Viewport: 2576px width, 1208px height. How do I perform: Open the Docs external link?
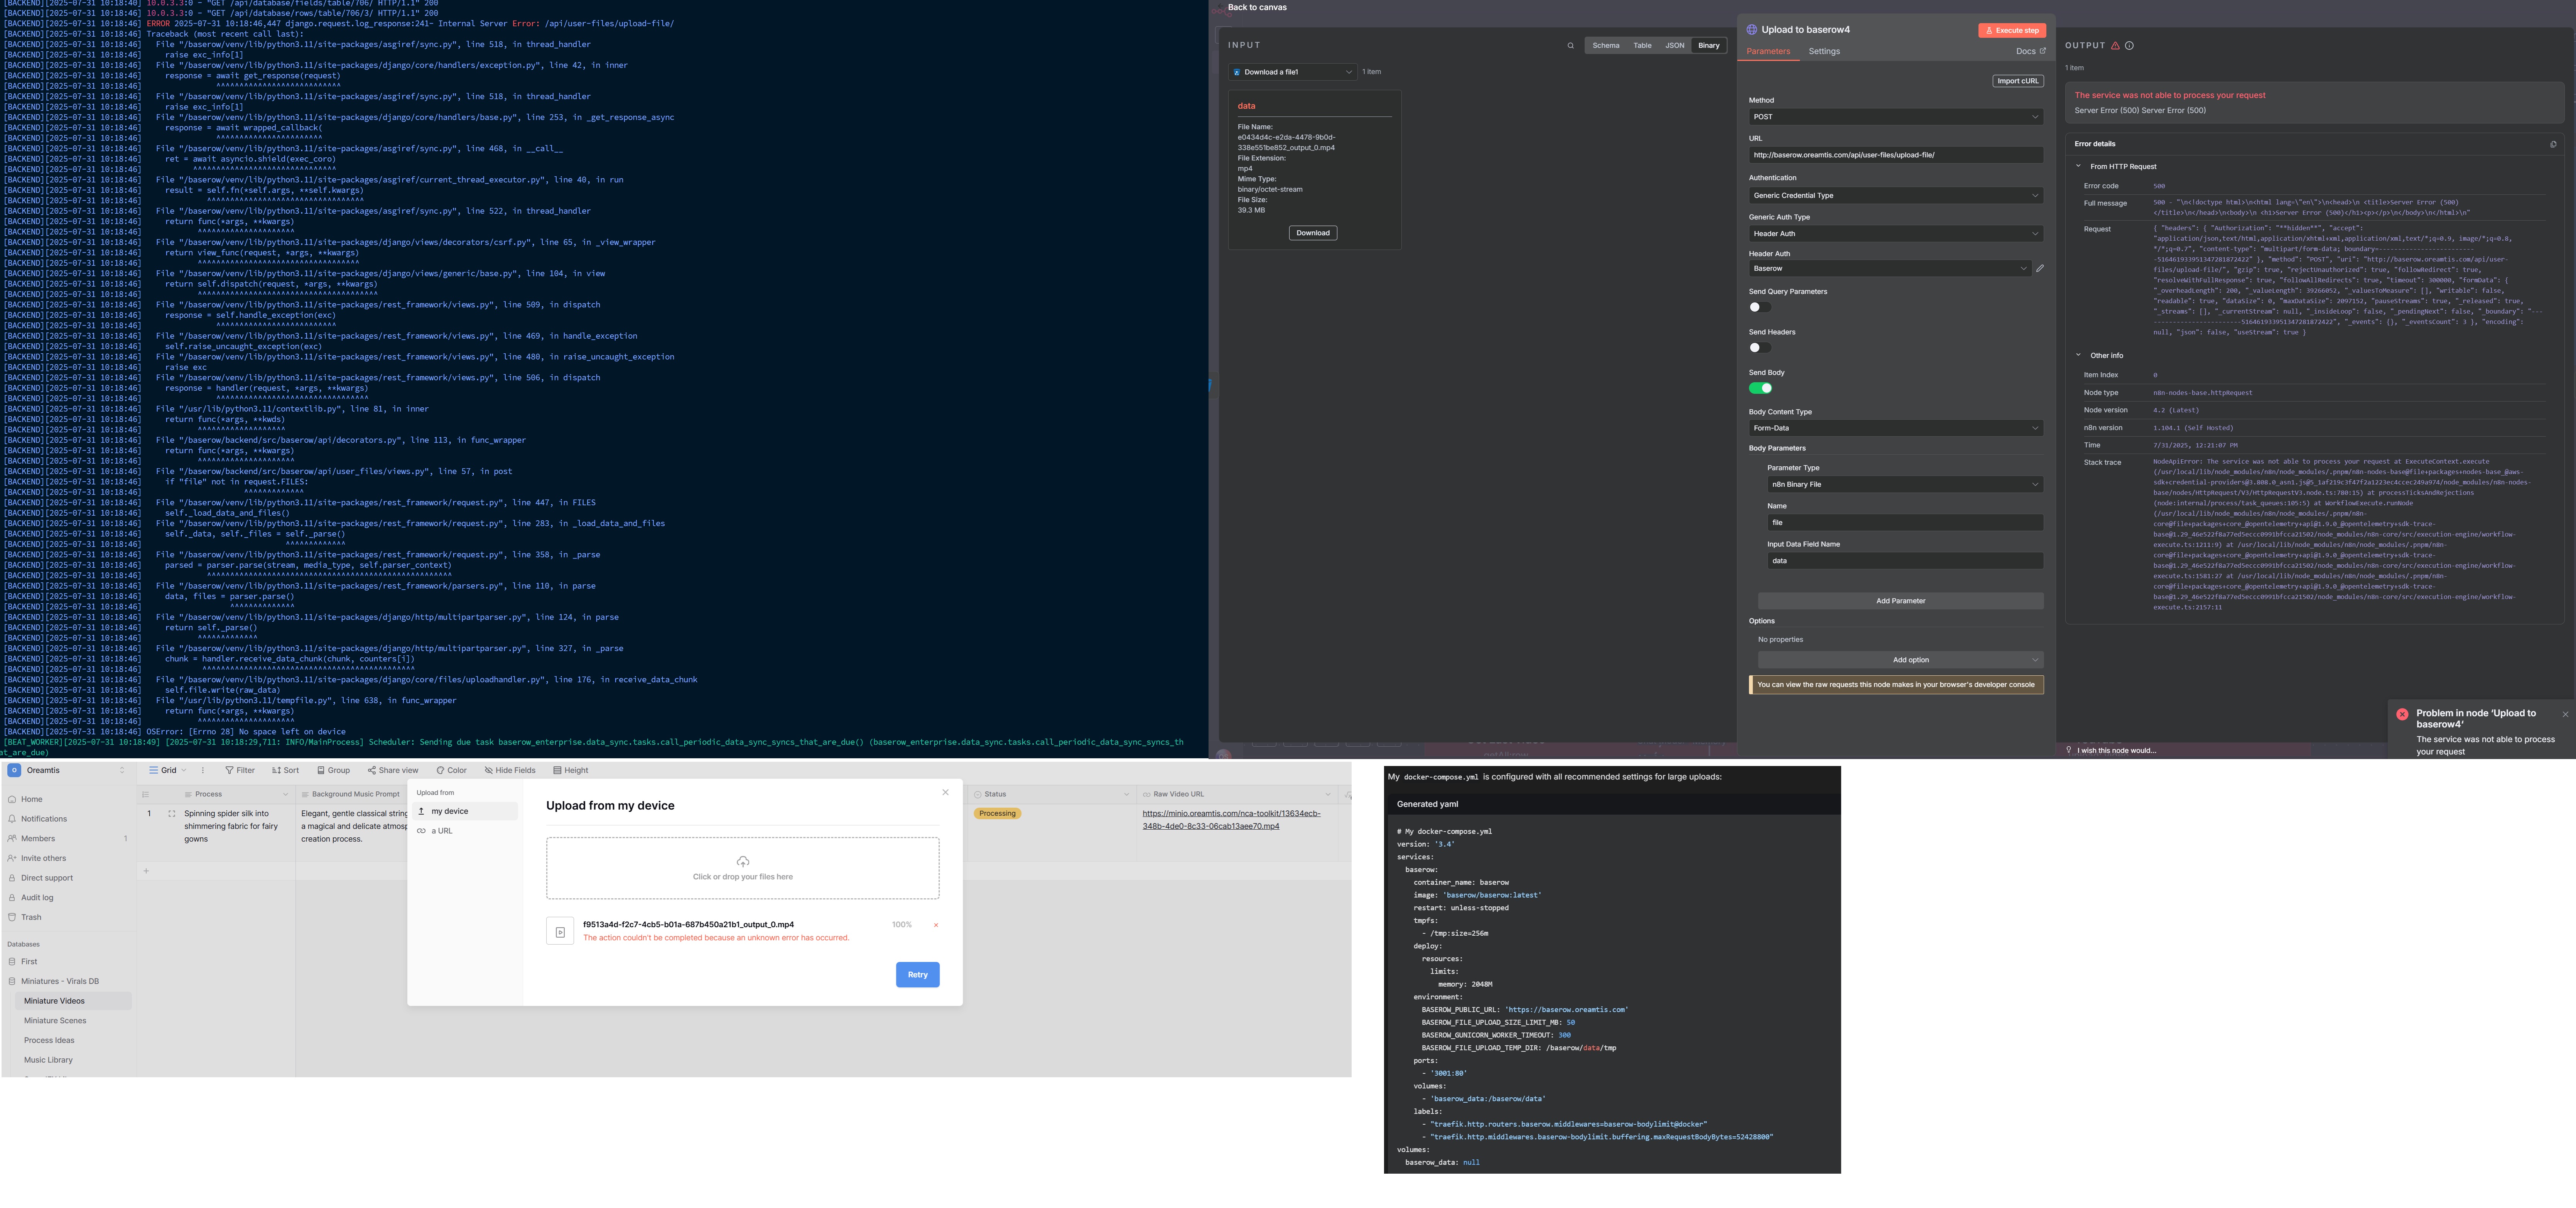click(x=2030, y=51)
